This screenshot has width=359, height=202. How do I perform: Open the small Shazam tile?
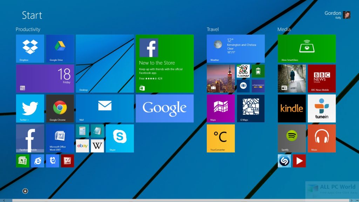[x=284, y=161]
